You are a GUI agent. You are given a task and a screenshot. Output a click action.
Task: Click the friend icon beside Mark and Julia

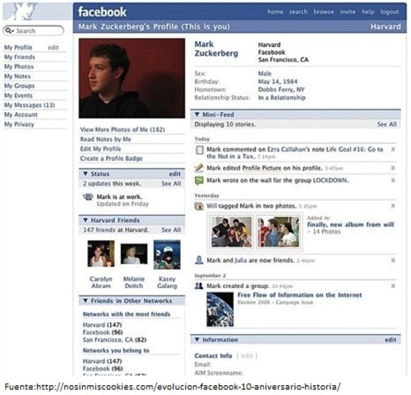point(199,260)
